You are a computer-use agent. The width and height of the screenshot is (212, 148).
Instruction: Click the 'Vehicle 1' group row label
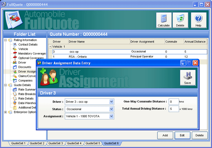point(59,46)
